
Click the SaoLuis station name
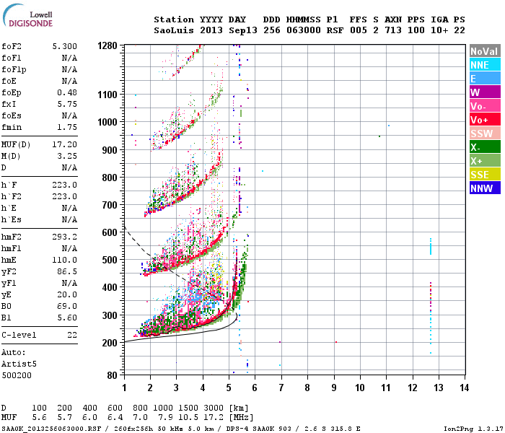(x=174, y=30)
